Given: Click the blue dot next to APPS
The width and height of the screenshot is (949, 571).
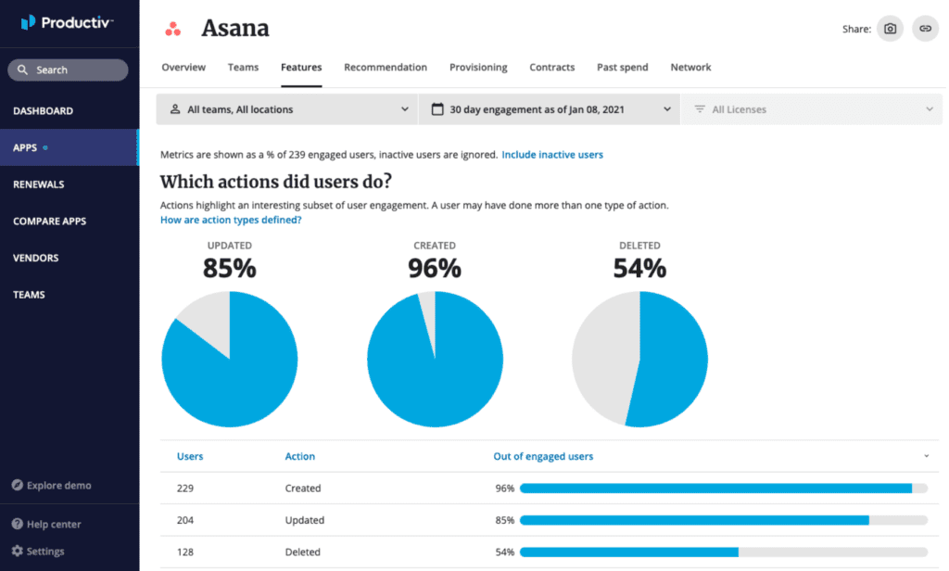Looking at the screenshot, I should pos(45,147).
